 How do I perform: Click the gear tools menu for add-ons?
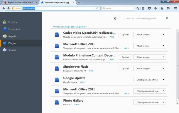116,18
